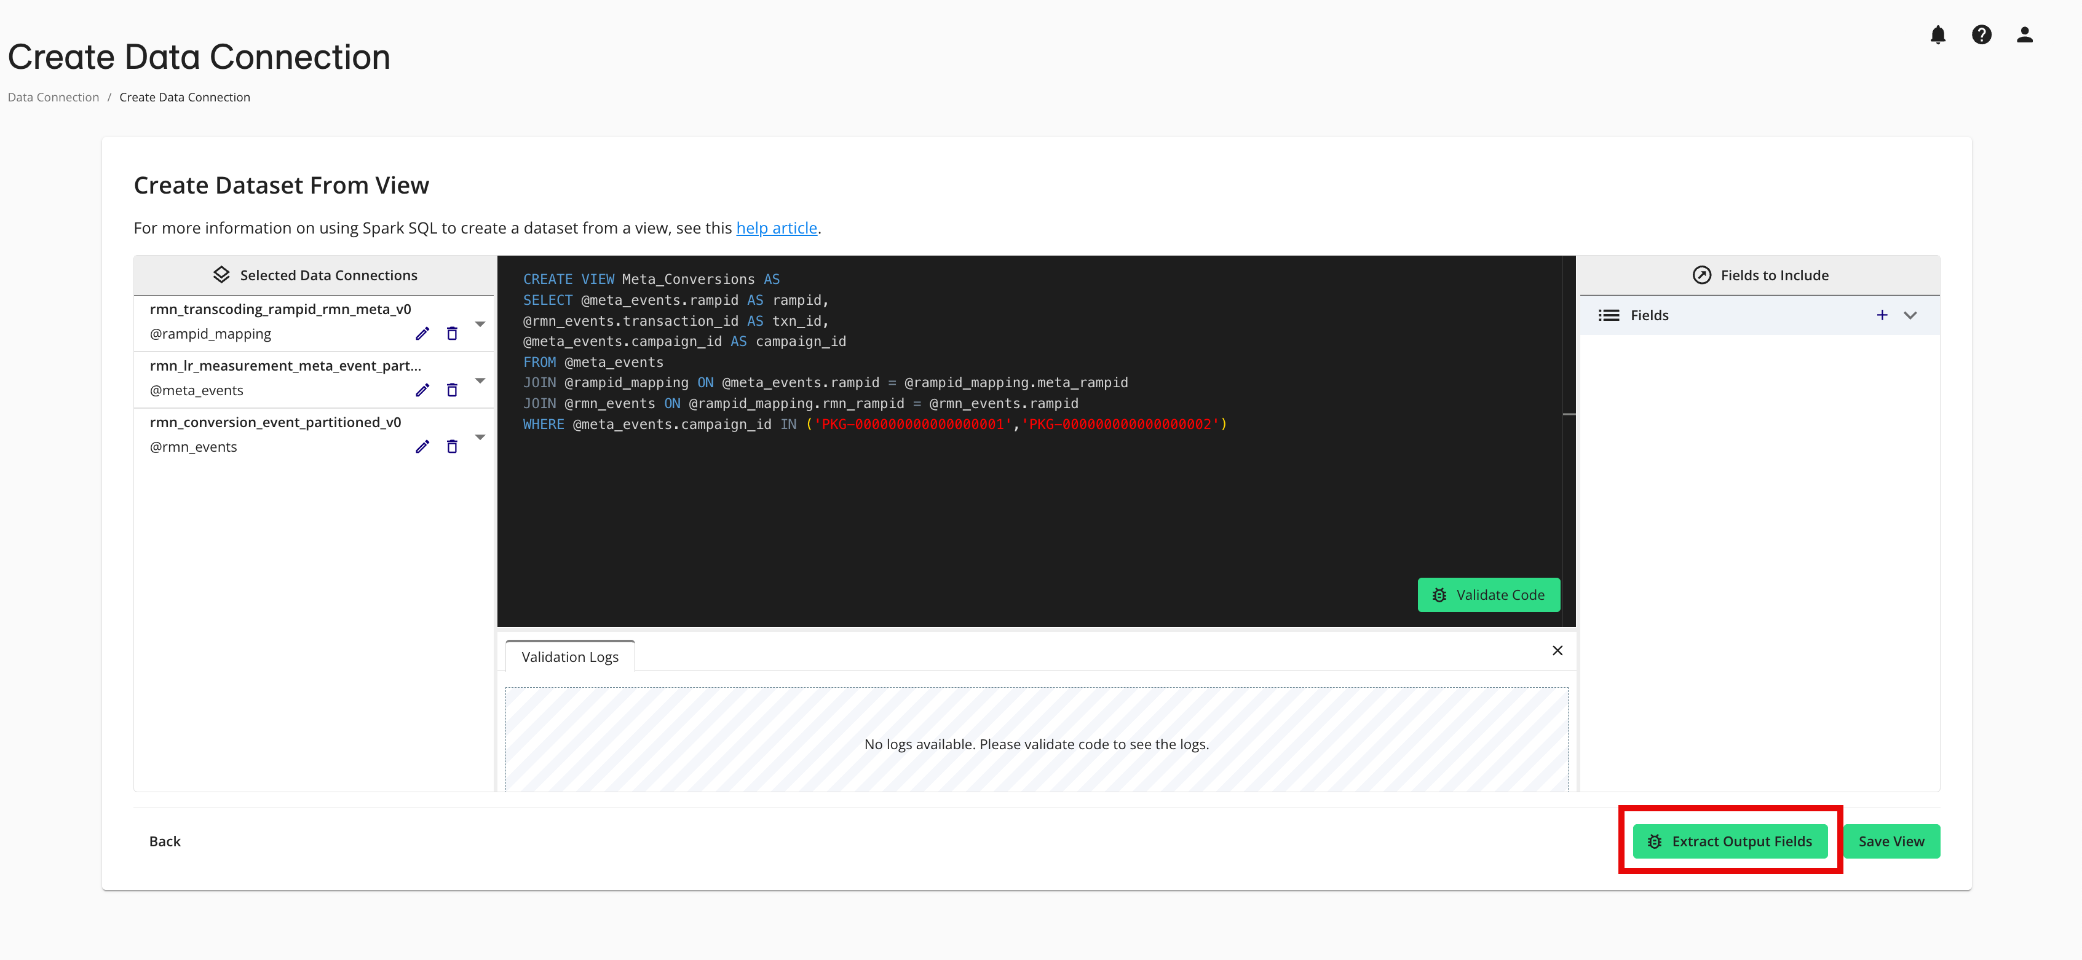
Task: Click the Validate Code button
Action: pyautogui.click(x=1489, y=595)
